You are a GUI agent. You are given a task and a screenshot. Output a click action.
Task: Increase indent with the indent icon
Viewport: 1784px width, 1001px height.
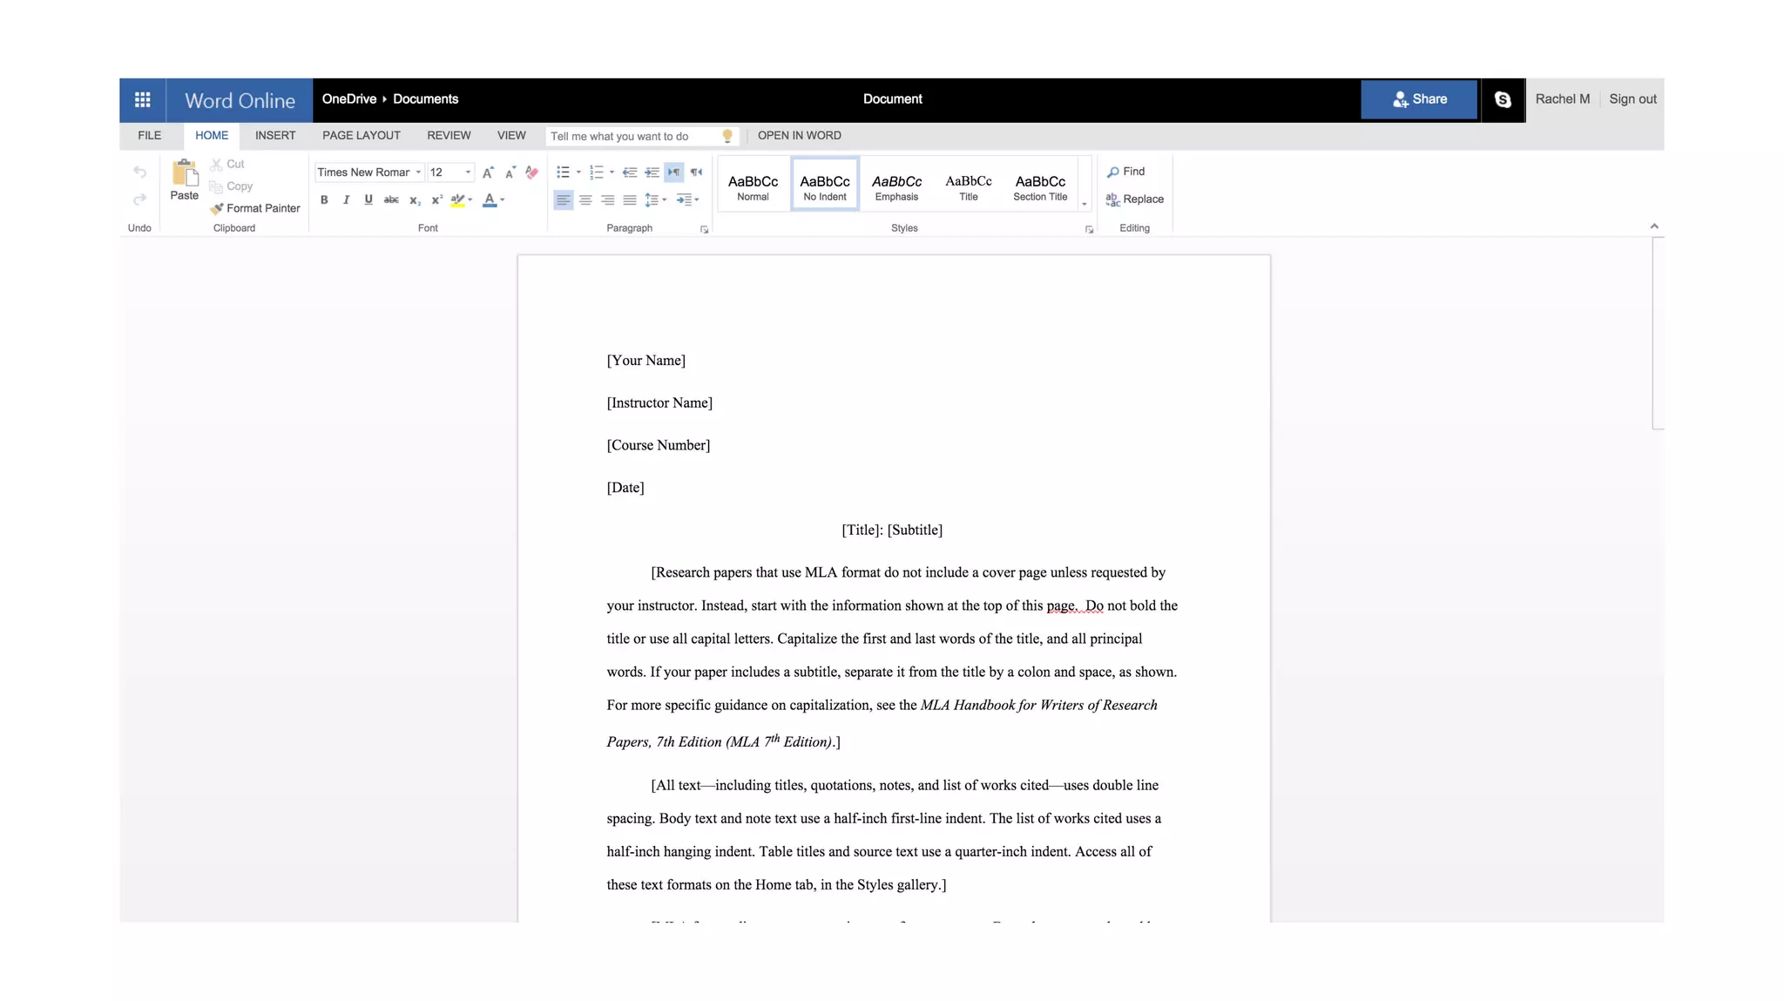(x=652, y=172)
